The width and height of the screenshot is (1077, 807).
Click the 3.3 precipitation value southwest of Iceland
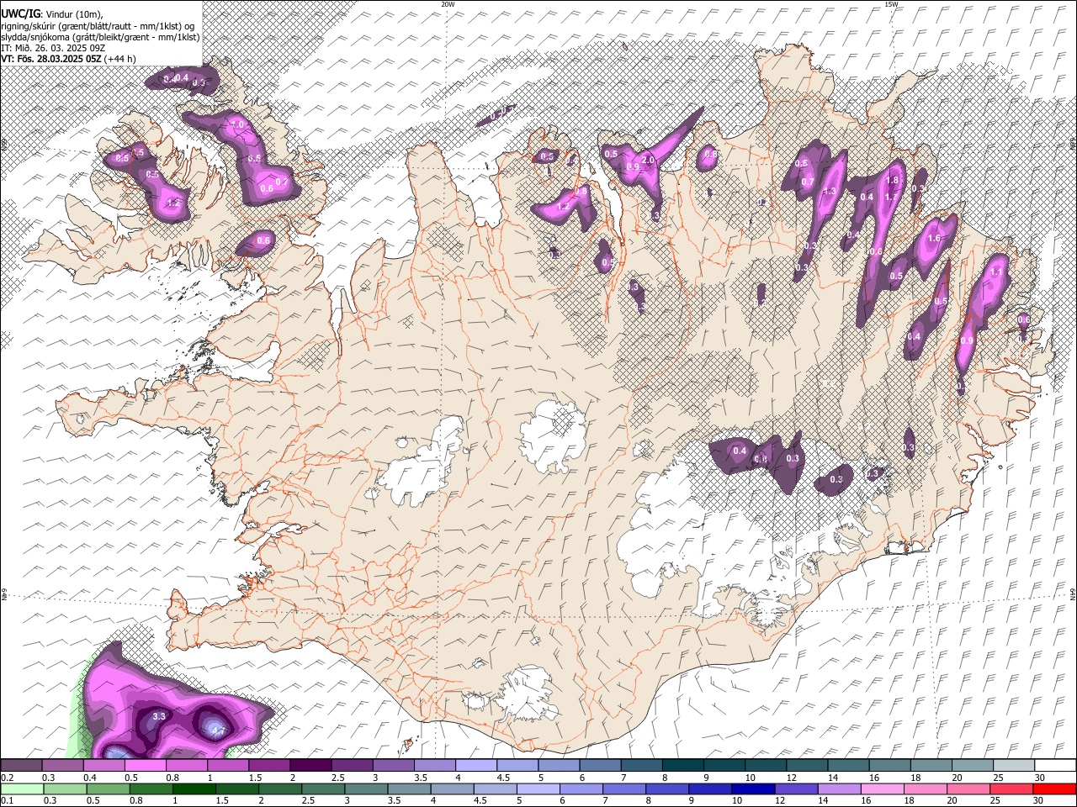pyautogui.click(x=158, y=716)
